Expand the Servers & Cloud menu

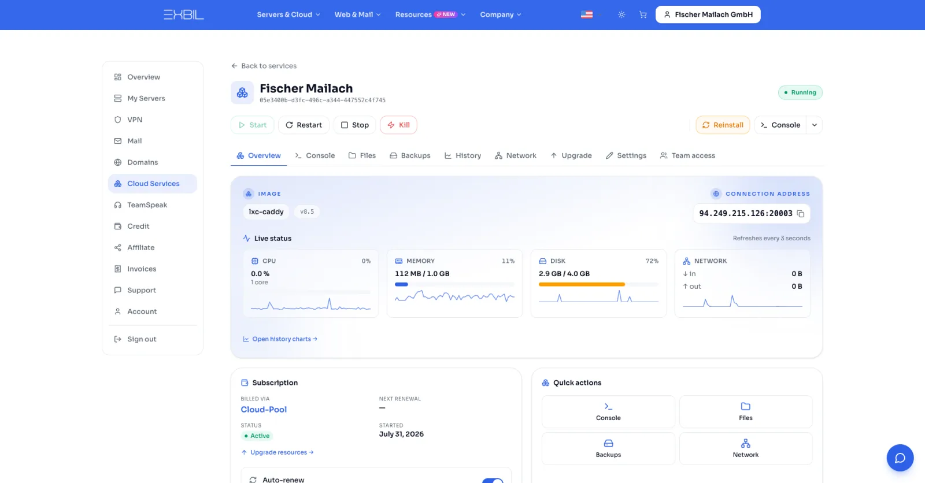coord(288,14)
